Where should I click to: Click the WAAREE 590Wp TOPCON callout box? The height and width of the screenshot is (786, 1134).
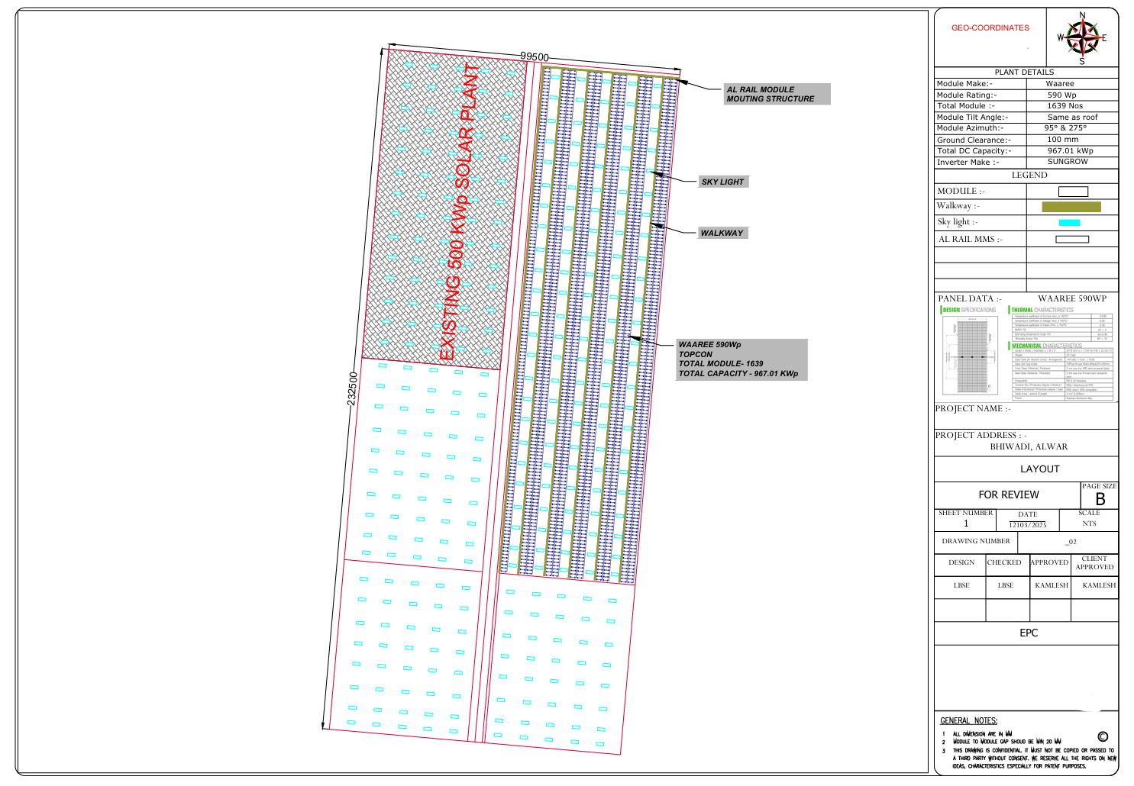741,359
